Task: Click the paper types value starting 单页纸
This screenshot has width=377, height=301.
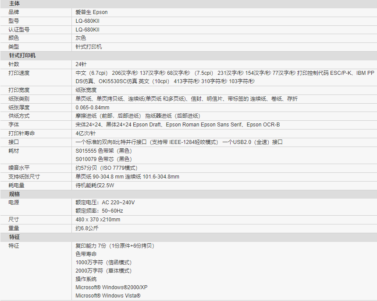Action: pos(187,98)
